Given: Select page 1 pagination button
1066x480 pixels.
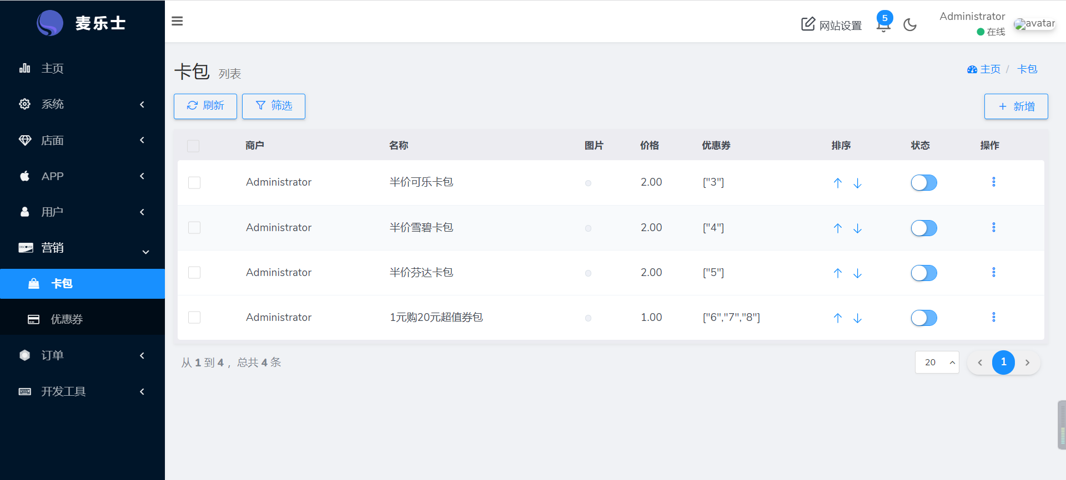Looking at the screenshot, I should (x=1003, y=362).
